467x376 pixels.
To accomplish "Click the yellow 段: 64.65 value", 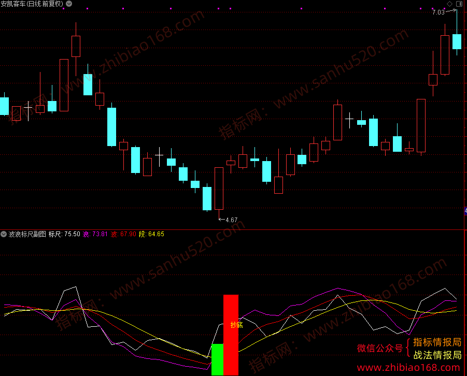I will 151,234.
